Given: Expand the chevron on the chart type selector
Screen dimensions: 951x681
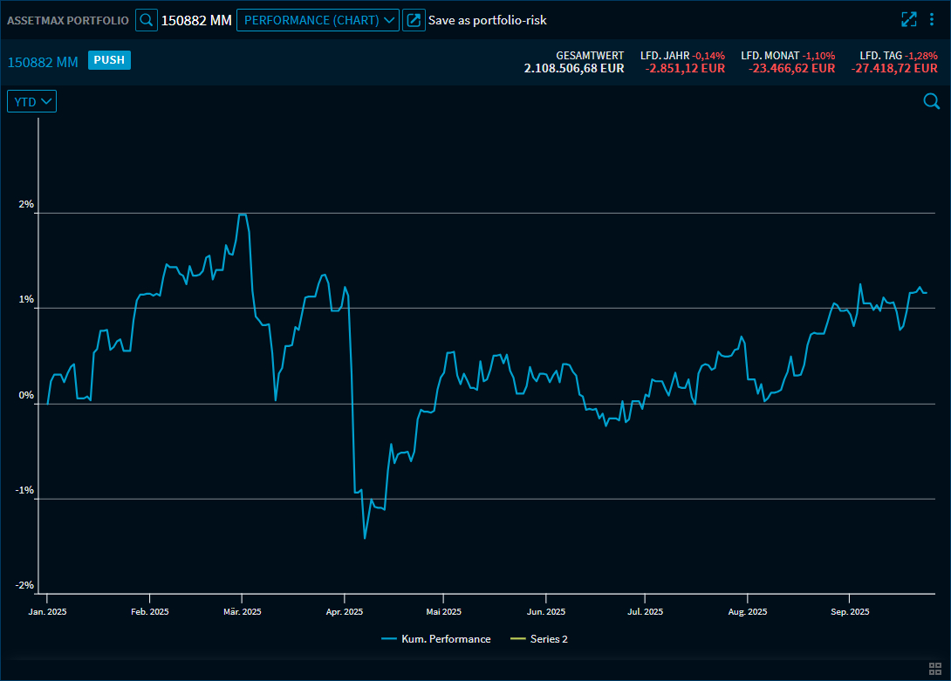Looking at the screenshot, I should click(389, 19).
